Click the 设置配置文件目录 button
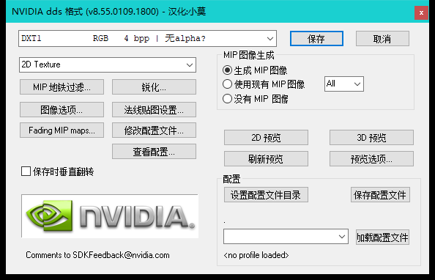The width and height of the screenshot is (435, 280). (x=266, y=195)
